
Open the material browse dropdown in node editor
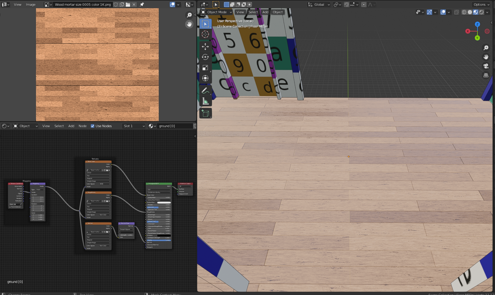click(x=152, y=126)
